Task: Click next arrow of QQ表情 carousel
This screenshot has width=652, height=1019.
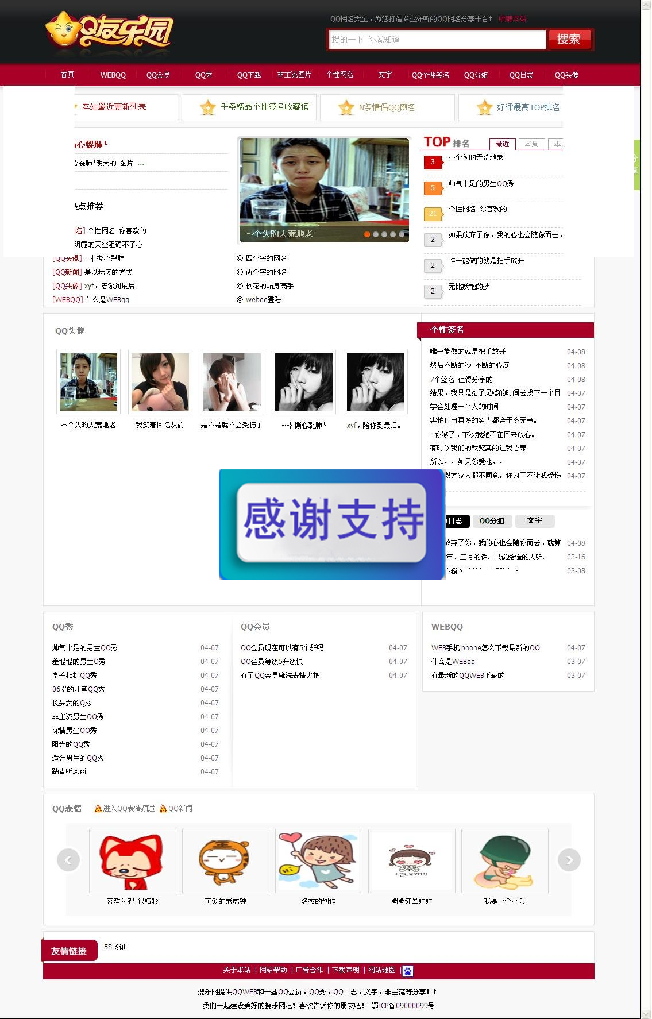Action: coord(569,860)
